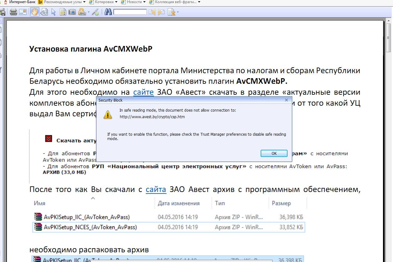Image resolution: width=393 pixels, height=262 pixels.
Task: Go forward using Next View arrow
Action: click(x=161, y=12)
